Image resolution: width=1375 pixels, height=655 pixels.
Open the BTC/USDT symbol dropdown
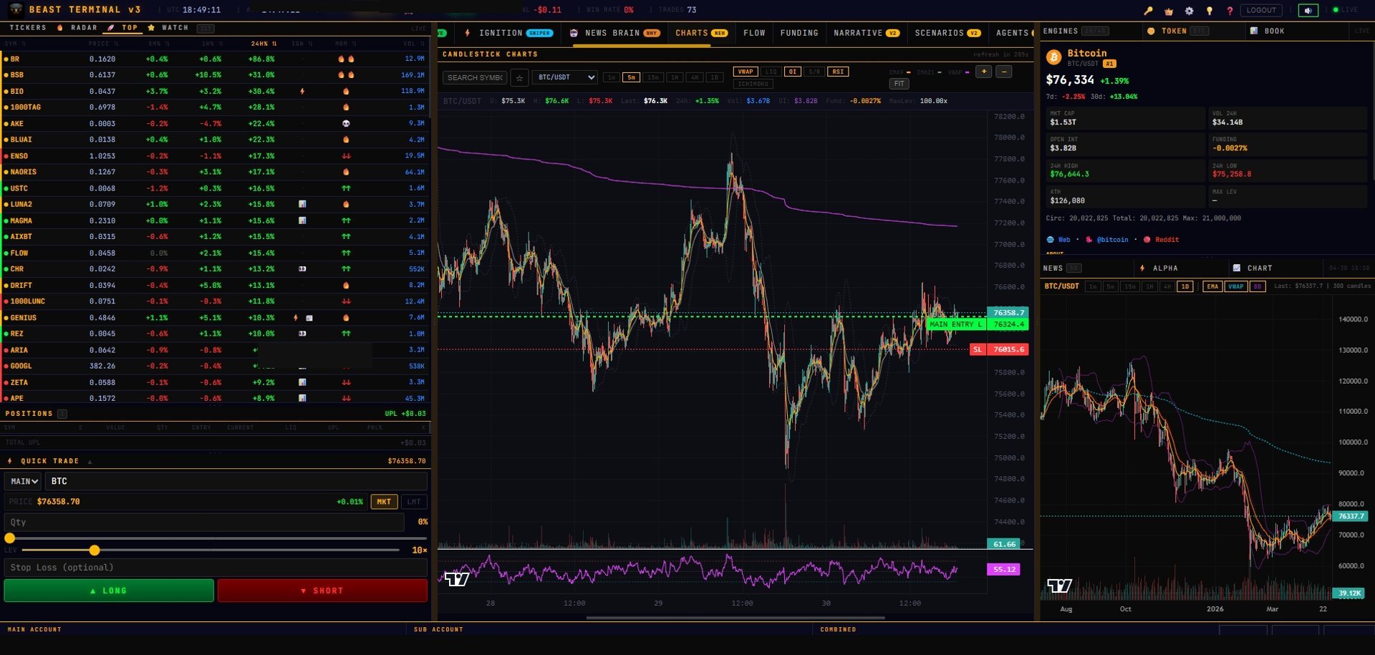point(565,77)
